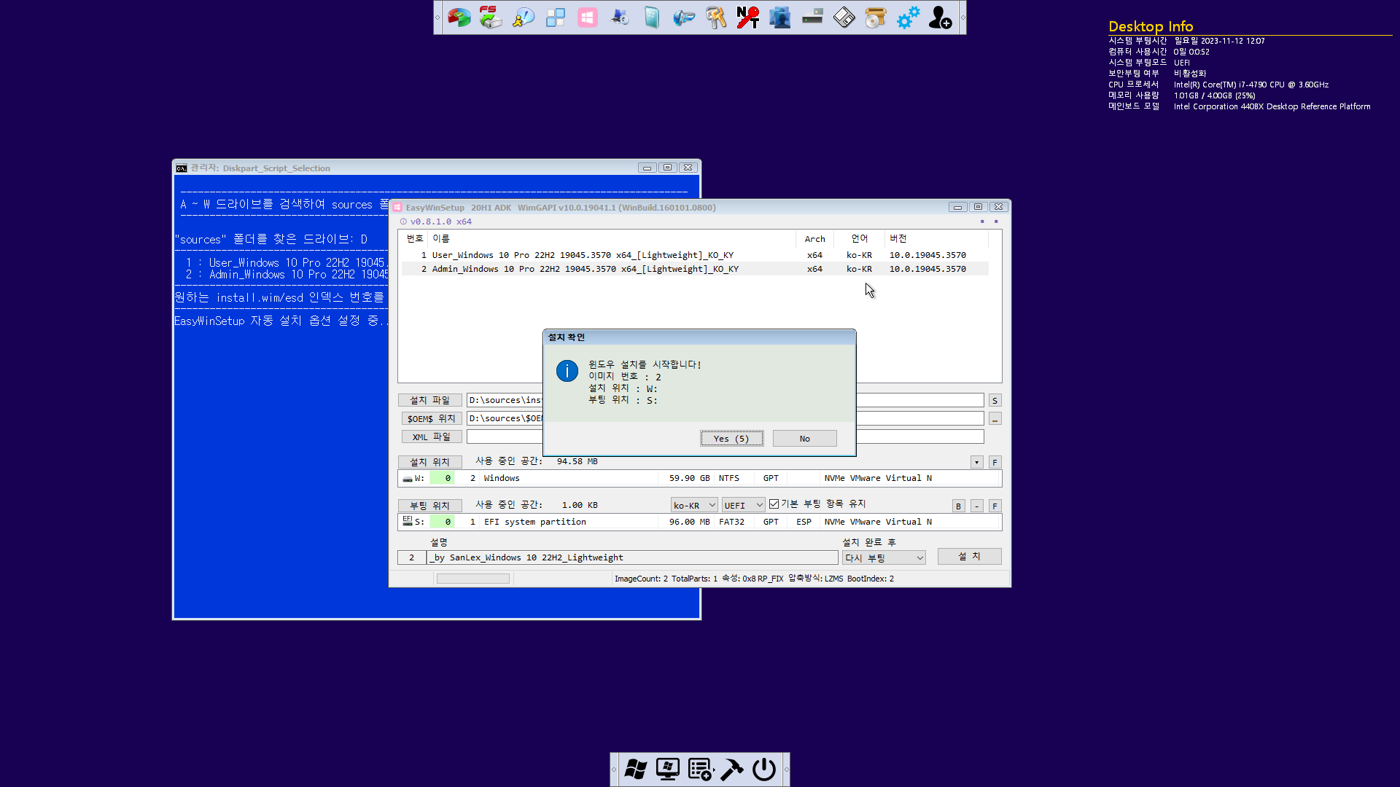Open the pink Windows logo icon
This screenshot has height=787, width=1400.
[588, 17]
